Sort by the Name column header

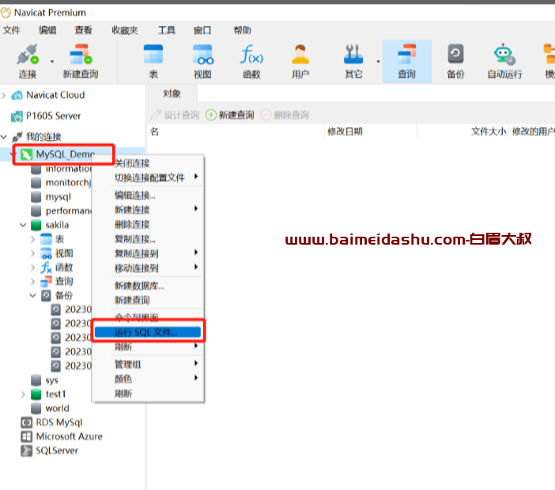pos(236,131)
